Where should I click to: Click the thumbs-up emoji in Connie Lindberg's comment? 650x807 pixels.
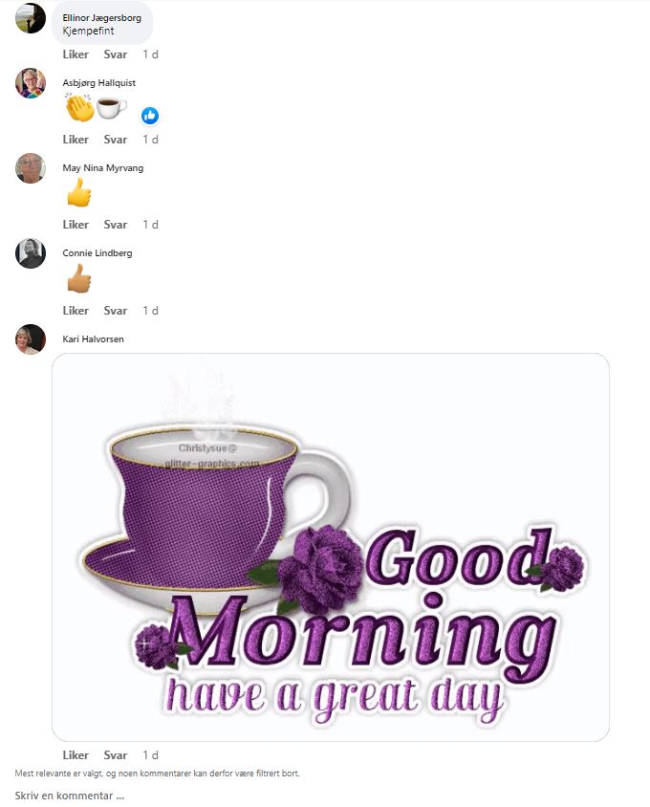click(x=79, y=278)
